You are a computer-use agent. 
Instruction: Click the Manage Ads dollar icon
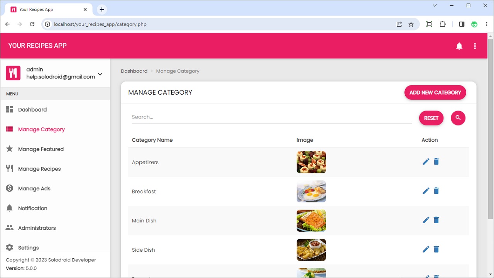click(10, 188)
